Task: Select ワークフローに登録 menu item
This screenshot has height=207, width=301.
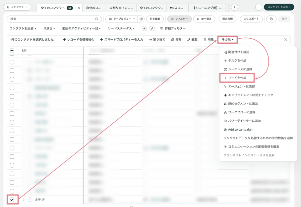Action: [240, 112]
